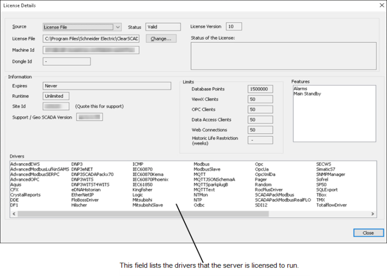Click the Expires field showing Never
387x280 pixels.
coord(107,86)
